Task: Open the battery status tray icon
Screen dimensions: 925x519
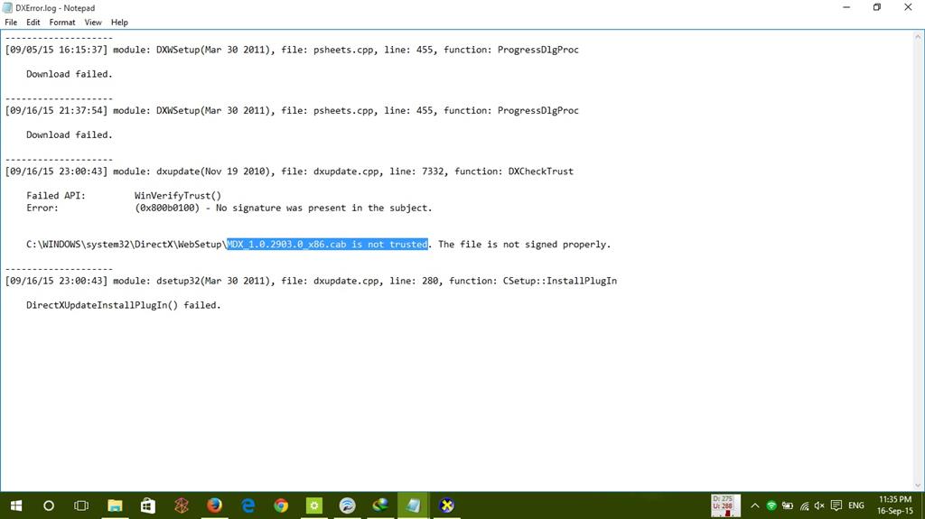Action: pyautogui.click(x=788, y=505)
